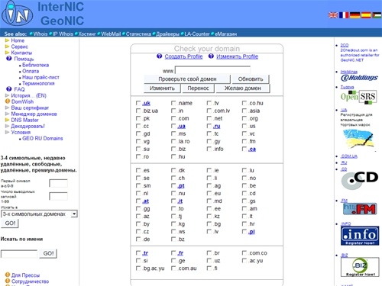This screenshot has width=382, height=286.
Task: Check the .uk domain checkbox
Action: coord(138,103)
